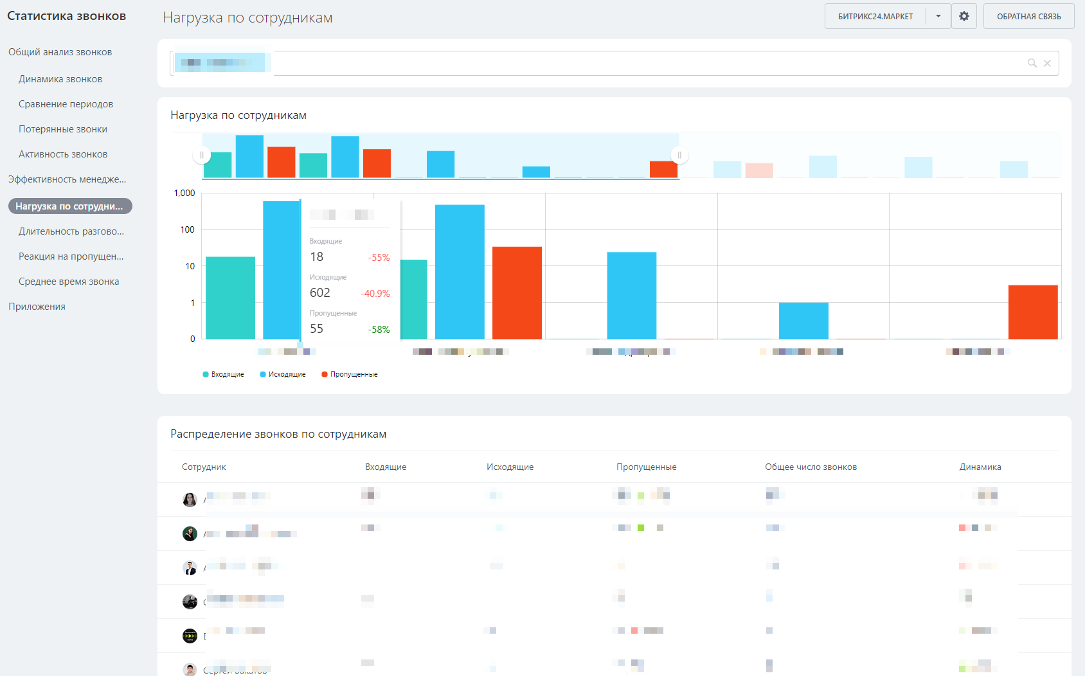Open Среднее время звонка report

point(69,282)
